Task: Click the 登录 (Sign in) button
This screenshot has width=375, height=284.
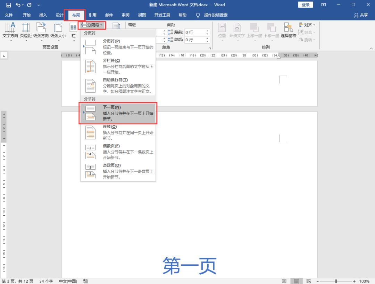Action: pos(305,5)
